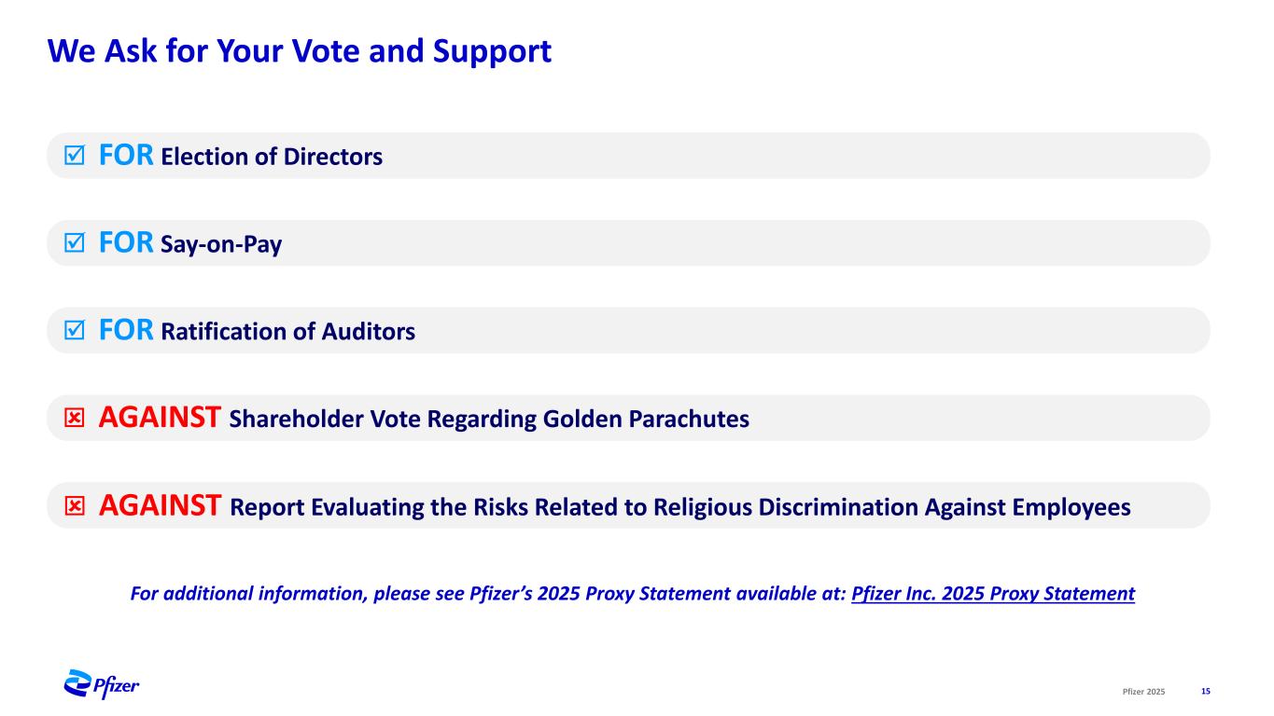Open the Pfizer Inc. 2025 Proxy Statement link
The height and width of the screenshot is (716, 1274).
993,594
